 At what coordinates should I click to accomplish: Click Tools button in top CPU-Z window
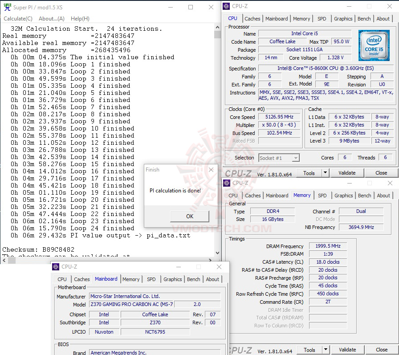[x=309, y=173]
